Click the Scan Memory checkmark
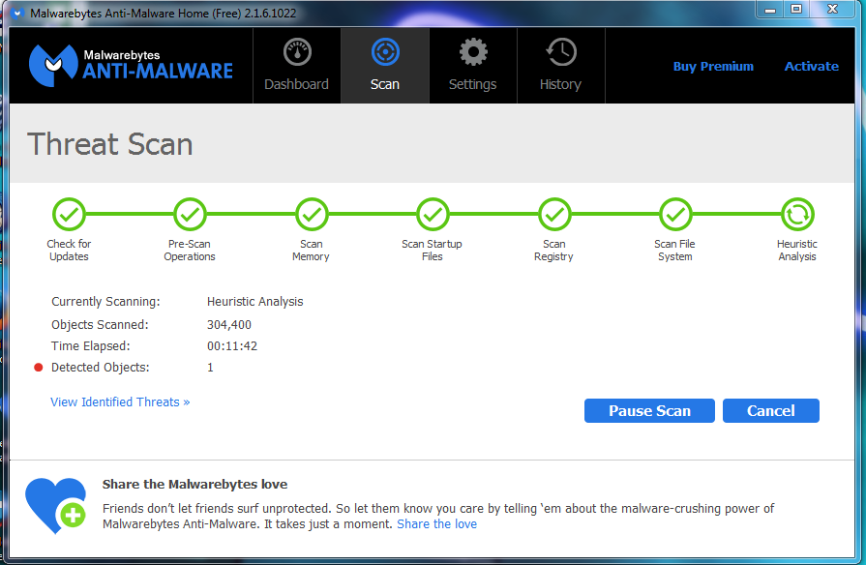 tap(312, 214)
